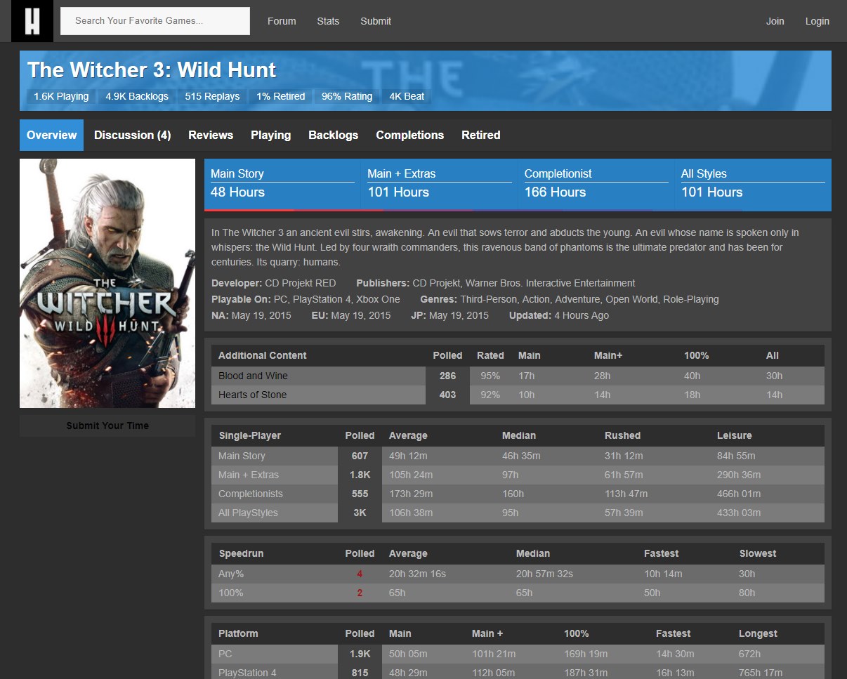The image size is (847, 679).
Task: Click the PC longest time 672h
Action: [751, 654]
